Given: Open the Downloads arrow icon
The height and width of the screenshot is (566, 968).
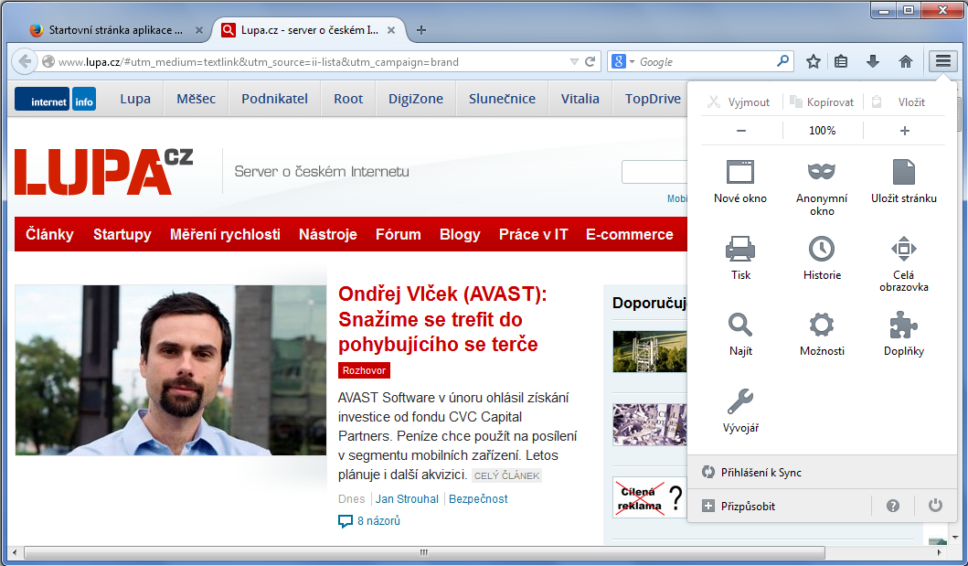Looking at the screenshot, I should (873, 61).
